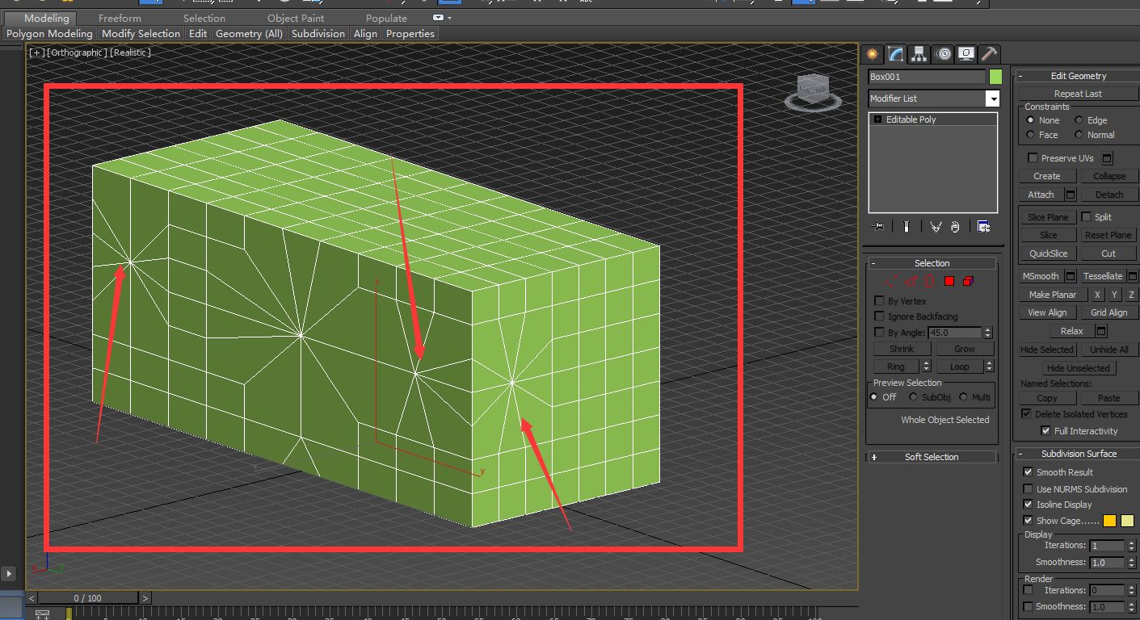Click the Grow selection button
The width and height of the screenshot is (1140, 620).
tap(964, 349)
